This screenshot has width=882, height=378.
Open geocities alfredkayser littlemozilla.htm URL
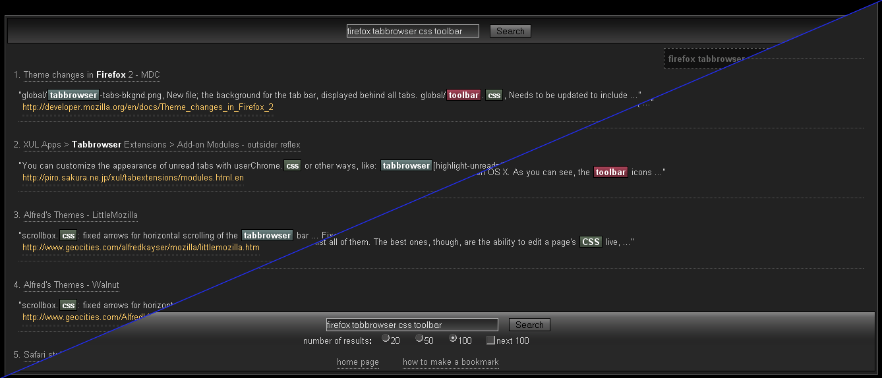[x=141, y=248]
